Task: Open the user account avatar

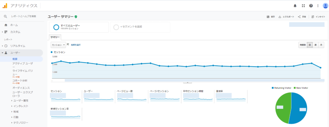Action: coord(325,6)
